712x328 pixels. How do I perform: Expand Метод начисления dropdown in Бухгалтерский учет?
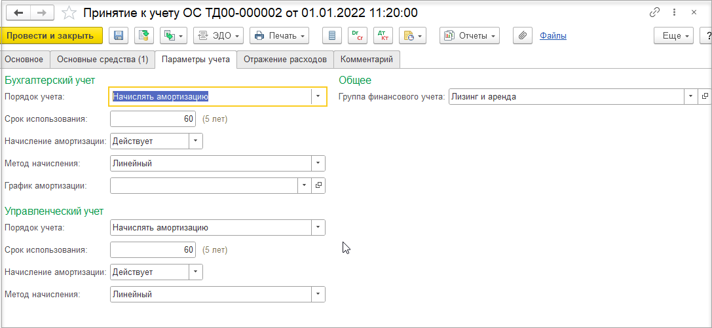318,163
